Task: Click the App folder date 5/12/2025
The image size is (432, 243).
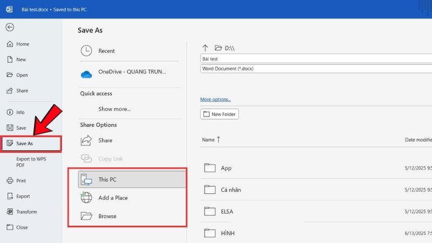Action: coord(418,168)
